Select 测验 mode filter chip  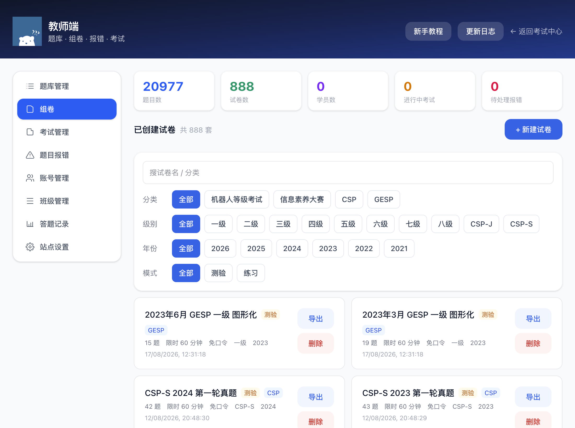click(x=218, y=273)
